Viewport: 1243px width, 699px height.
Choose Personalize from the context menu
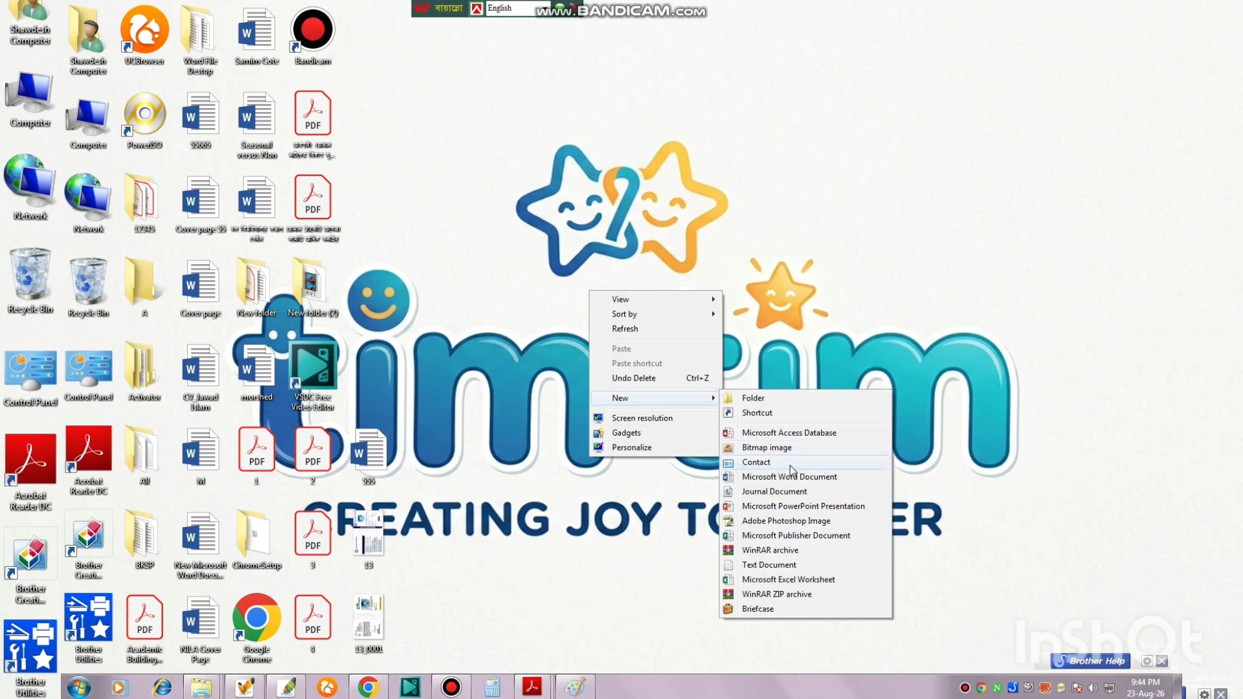[x=656, y=448]
